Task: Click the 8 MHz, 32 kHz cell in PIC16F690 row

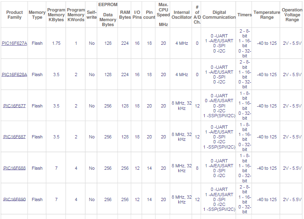Action: 182,199
